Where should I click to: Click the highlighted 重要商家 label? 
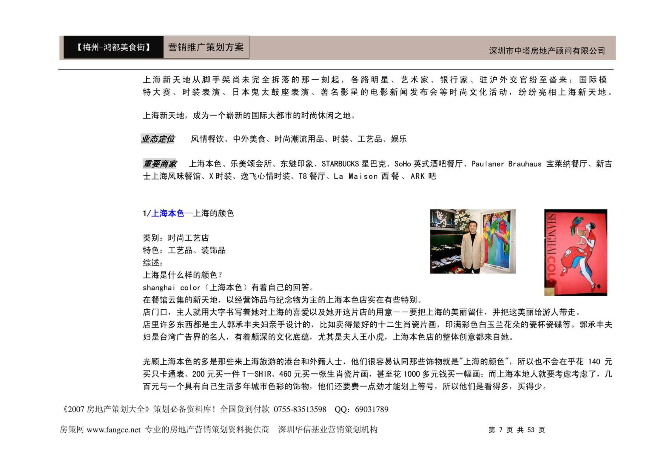point(160,164)
